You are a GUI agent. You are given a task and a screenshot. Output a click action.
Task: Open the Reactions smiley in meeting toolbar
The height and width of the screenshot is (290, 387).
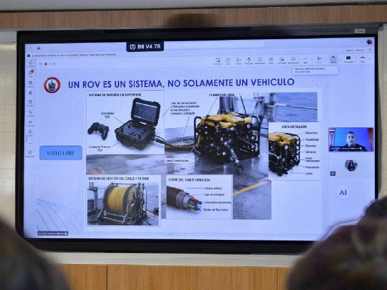click(260, 60)
